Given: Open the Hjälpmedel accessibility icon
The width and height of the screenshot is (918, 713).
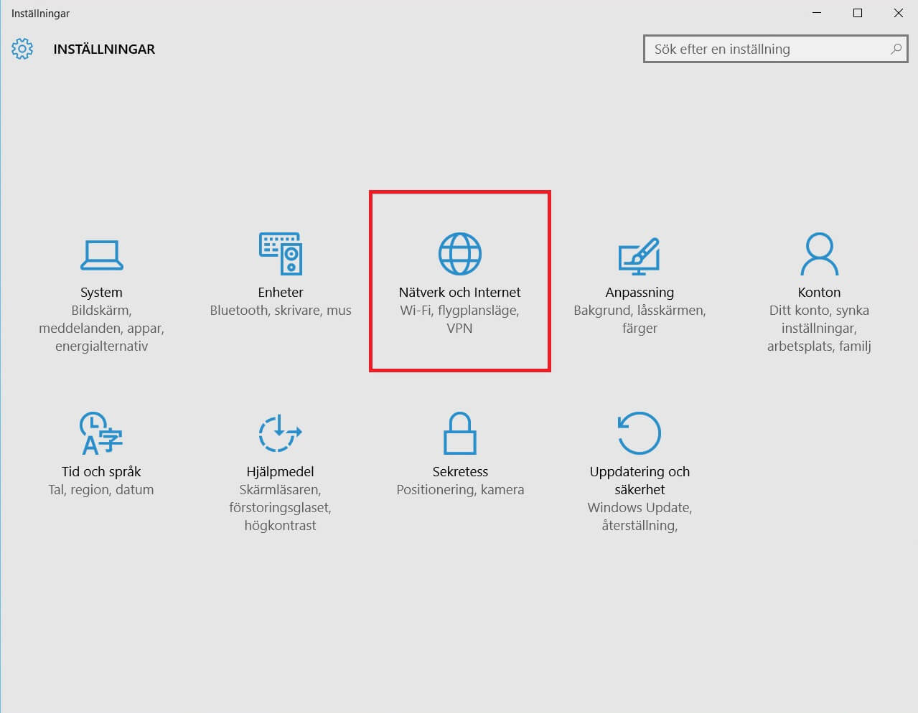Looking at the screenshot, I should [x=281, y=433].
